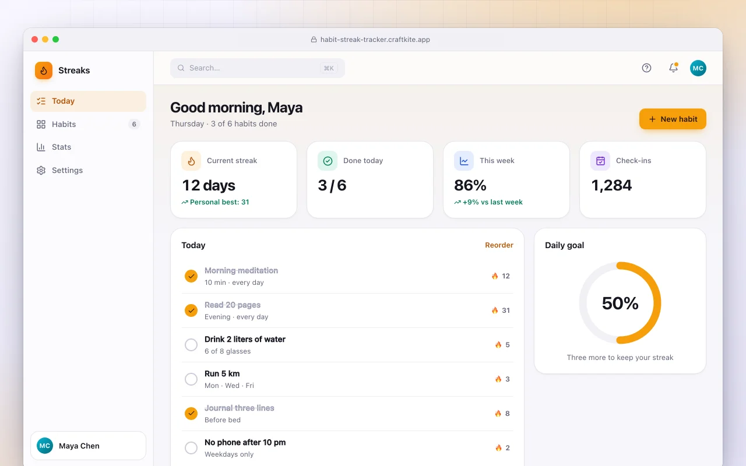Click 'Personal best: 31' text
The image size is (746, 466).
pyautogui.click(x=219, y=202)
